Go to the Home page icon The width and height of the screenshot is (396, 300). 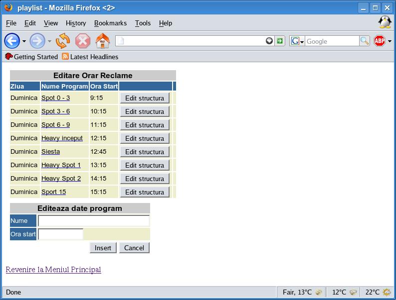coord(103,41)
